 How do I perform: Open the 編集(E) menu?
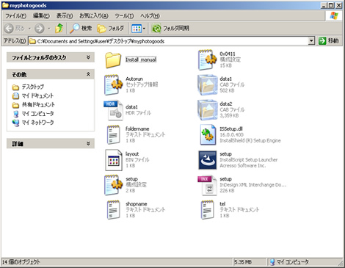41,16
